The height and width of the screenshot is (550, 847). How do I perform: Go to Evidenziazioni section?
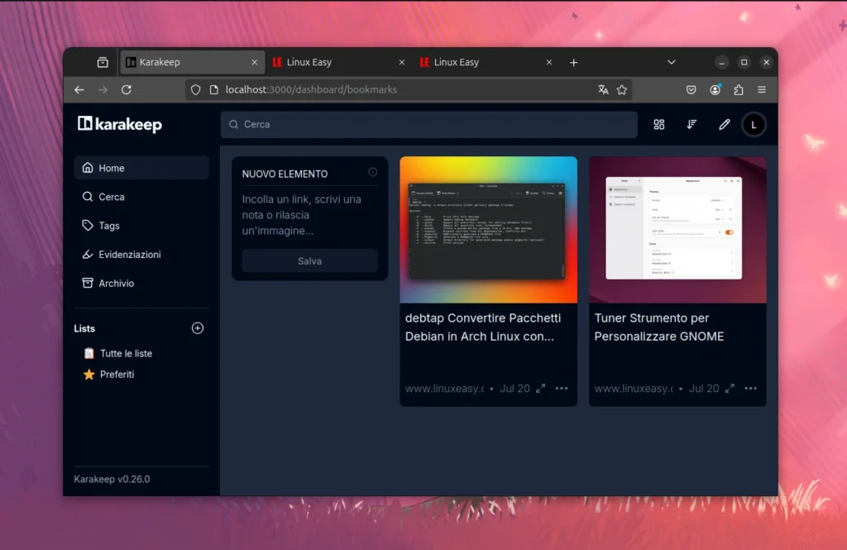tap(129, 255)
